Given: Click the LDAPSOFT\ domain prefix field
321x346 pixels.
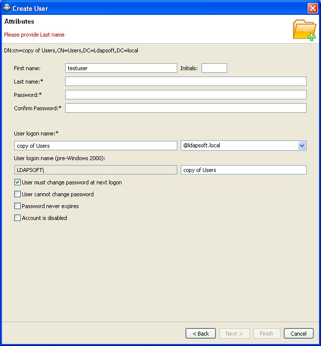Looking at the screenshot, I should pos(96,170).
